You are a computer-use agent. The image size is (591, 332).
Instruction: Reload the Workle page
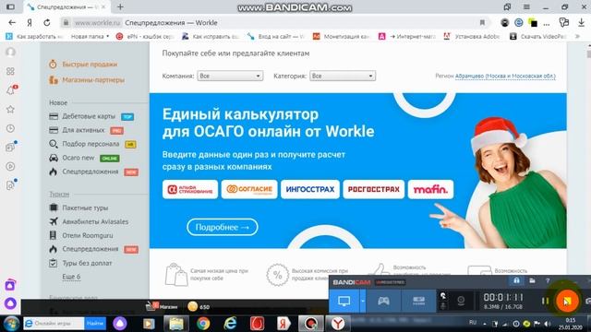[47, 22]
